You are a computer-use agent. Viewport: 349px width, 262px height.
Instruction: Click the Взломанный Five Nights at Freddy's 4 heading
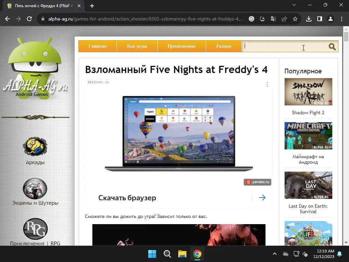pyautogui.click(x=176, y=70)
